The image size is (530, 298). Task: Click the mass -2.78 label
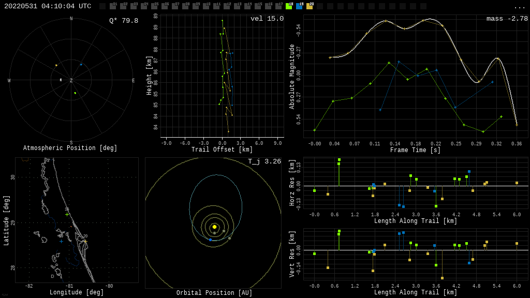(507, 19)
